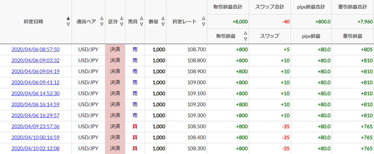The image size is (374, 154).
Task: Click net profit +765 in 108.400 row
Action: click(x=367, y=137)
